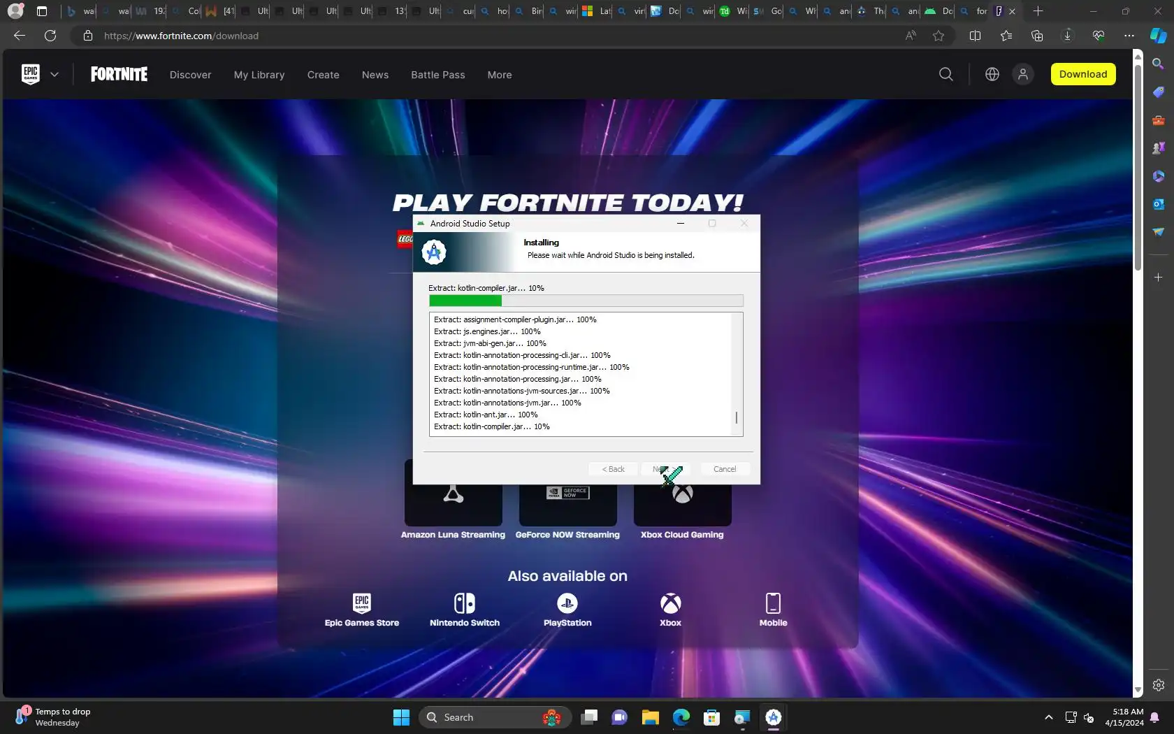Open the Discover menu item
The width and height of the screenshot is (1174, 734).
click(x=190, y=75)
